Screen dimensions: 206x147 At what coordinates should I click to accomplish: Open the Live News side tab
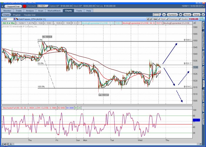[204, 119]
